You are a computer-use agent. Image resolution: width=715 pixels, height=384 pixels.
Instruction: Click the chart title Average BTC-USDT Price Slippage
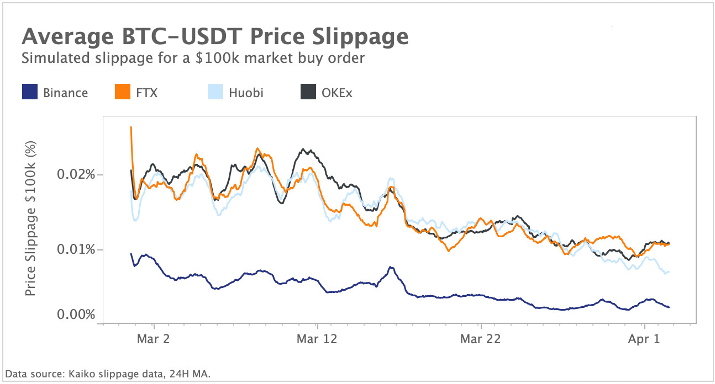(215, 38)
